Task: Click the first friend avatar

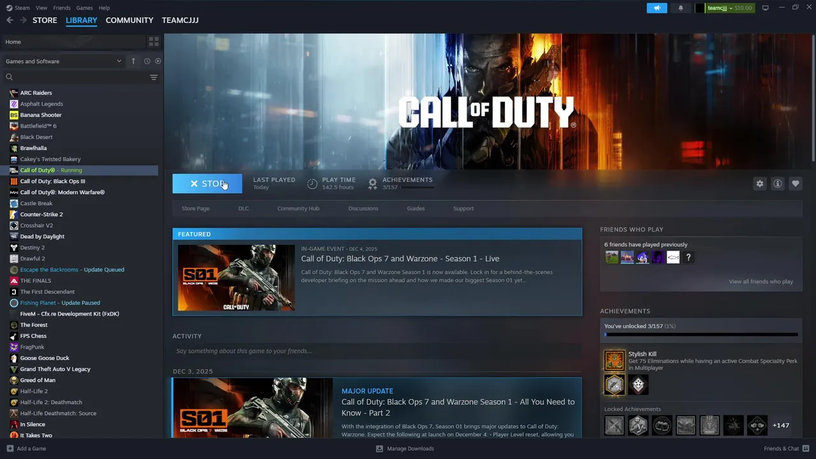Action: point(612,258)
